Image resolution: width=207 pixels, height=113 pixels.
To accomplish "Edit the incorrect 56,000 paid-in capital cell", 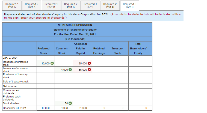I will point(83,70).
